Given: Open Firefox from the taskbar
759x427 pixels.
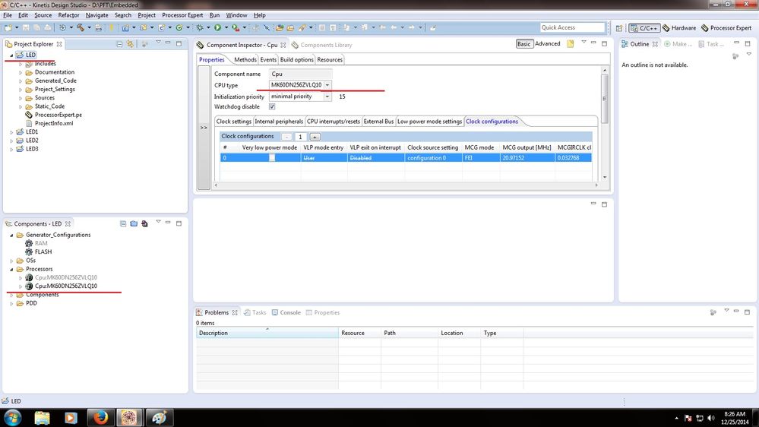Looking at the screenshot, I should coord(100,417).
